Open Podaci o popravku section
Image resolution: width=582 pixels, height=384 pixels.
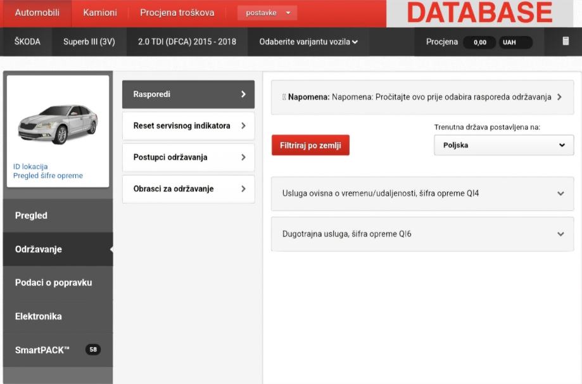click(x=58, y=283)
